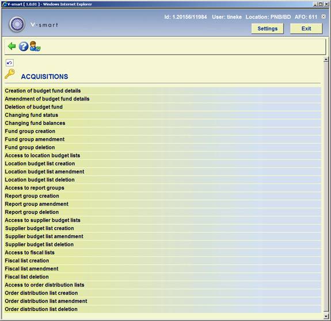Click the scrollbar up arrow
The image size is (331, 321).
click(x=326, y=59)
